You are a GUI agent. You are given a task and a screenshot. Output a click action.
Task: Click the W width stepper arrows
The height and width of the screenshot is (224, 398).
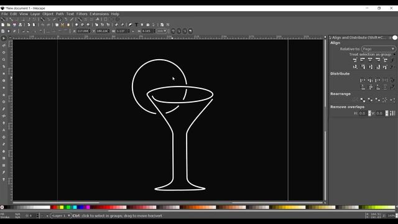[129, 31]
